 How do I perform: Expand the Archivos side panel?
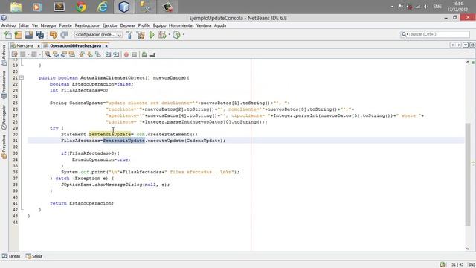coord(4,55)
